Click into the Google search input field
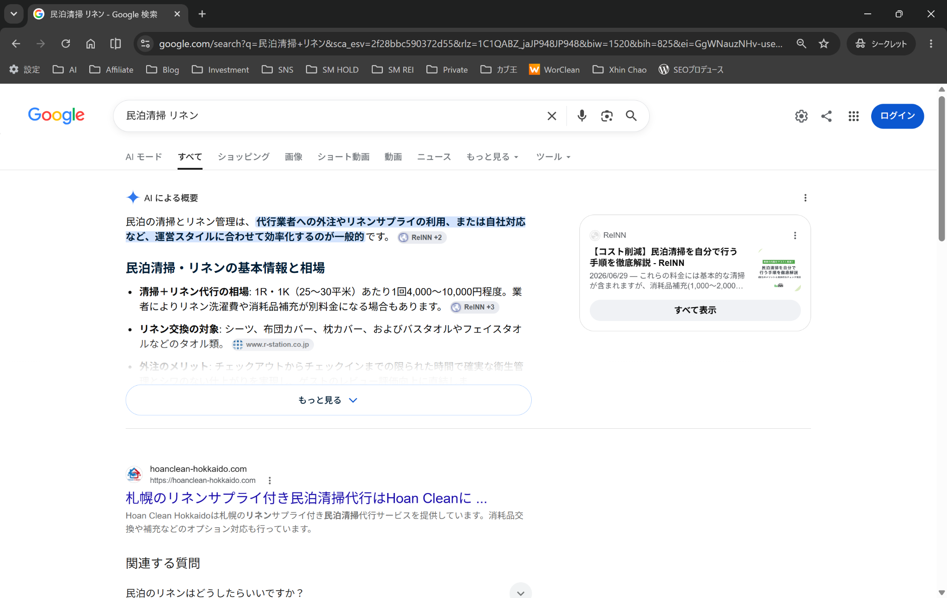 click(x=333, y=116)
